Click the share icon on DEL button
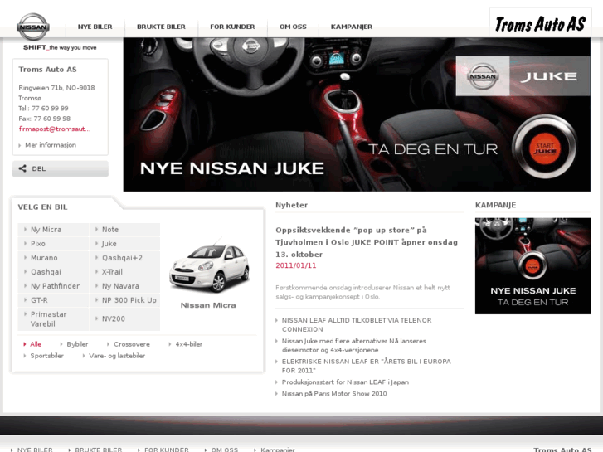Image resolution: width=603 pixels, height=452 pixels. [x=22, y=168]
